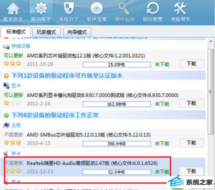Switch to the 向导模式 tab
The height and width of the screenshot is (190, 215).
[x=77, y=32]
